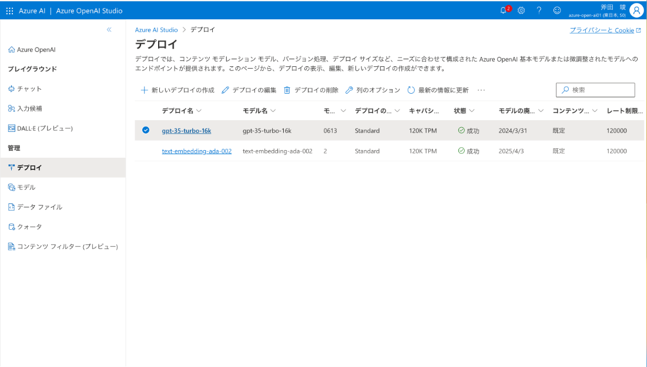Uncheck the gpt-35-turbo-16k row selector
The image size is (647, 367).
click(x=146, y=130)
